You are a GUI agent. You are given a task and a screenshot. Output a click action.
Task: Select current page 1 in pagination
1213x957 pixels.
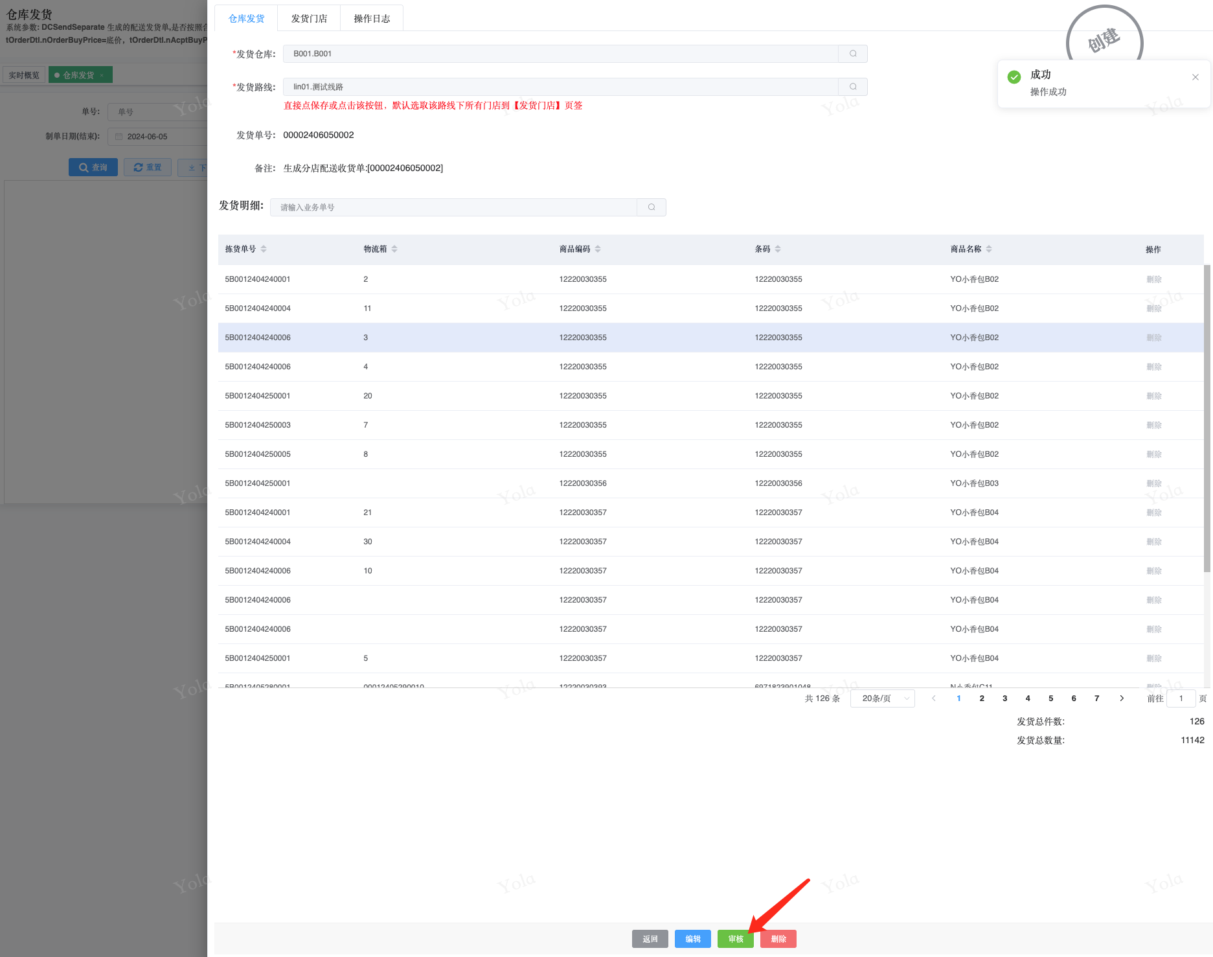pyautogui.click(x=959, y=698)
